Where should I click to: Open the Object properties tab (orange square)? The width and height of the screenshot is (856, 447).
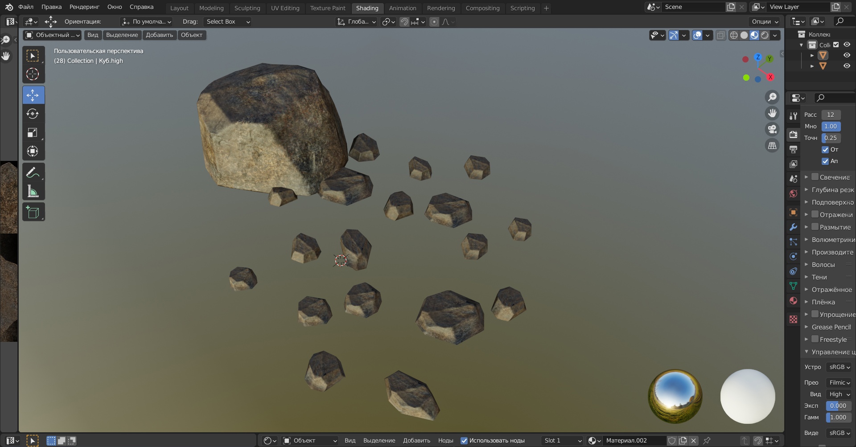tap(793, 212)
